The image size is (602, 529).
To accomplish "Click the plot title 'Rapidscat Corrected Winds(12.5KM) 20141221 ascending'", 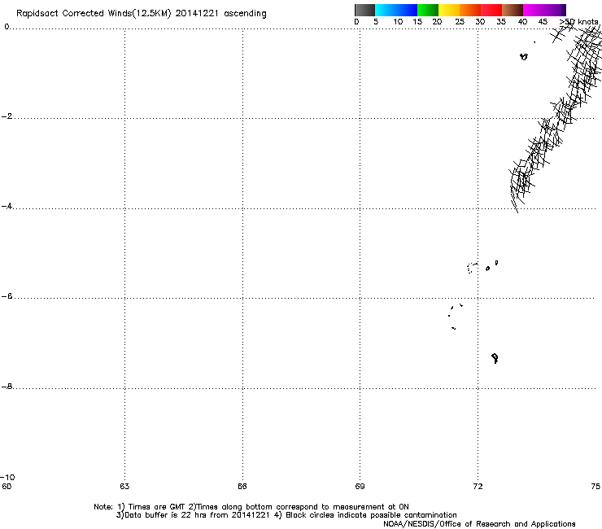I will click(142, 14).
